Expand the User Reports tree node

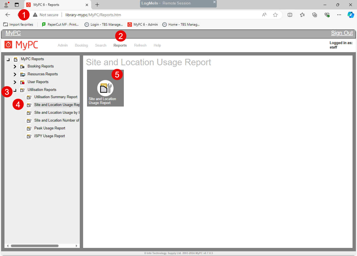click(x=15, y=82)
